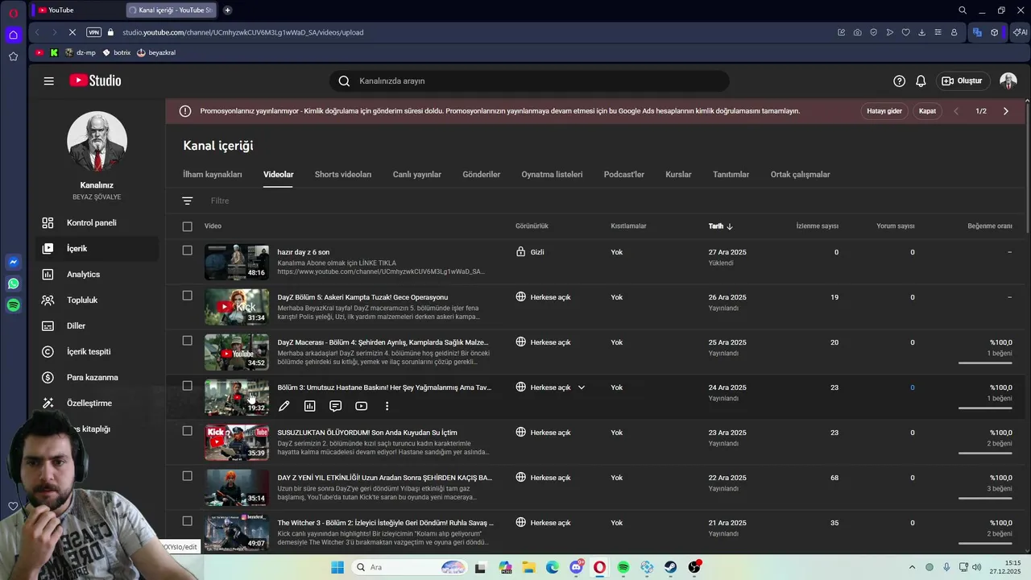Sort by Tarih column arrow

tap(729, 226)
